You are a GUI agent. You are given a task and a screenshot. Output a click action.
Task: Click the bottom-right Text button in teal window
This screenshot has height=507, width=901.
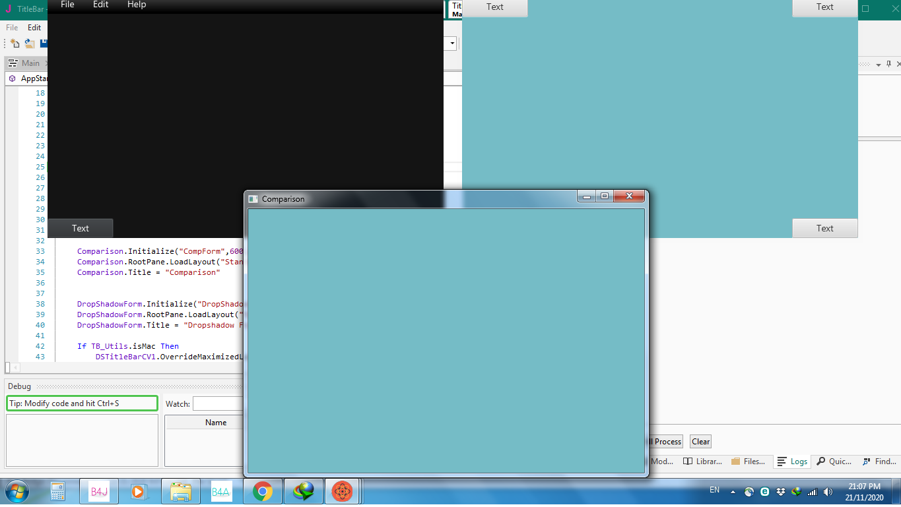coord(825,228)
